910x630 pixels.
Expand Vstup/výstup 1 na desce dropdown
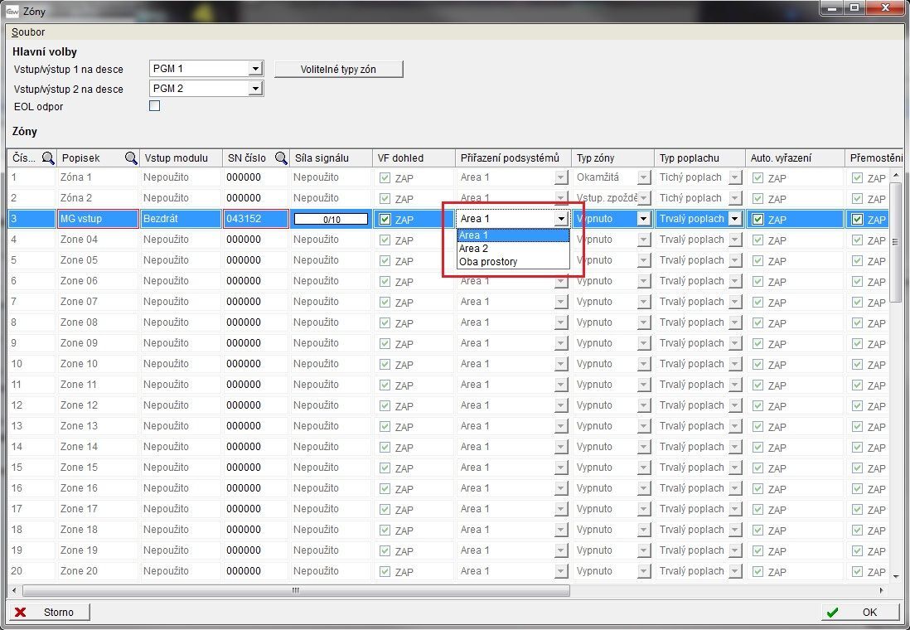[255, 69]
